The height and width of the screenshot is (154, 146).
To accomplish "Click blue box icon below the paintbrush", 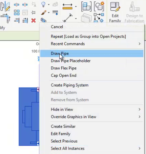I will 43,20.
